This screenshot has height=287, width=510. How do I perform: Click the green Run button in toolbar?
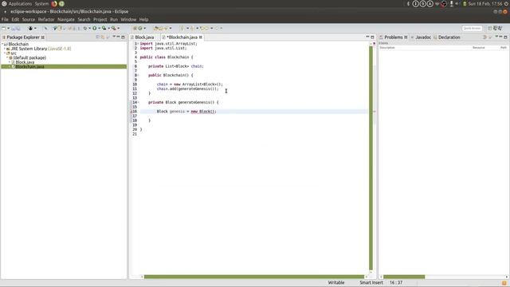pos(95,29)
